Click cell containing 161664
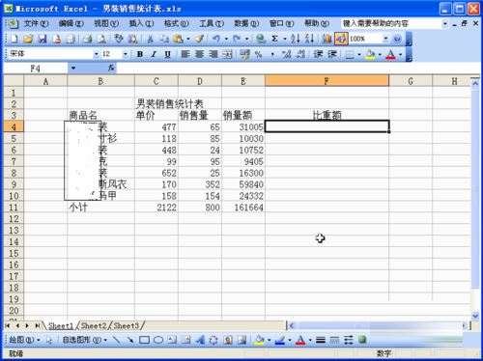The width and height of the screenshot is (483, 361). 243,208
